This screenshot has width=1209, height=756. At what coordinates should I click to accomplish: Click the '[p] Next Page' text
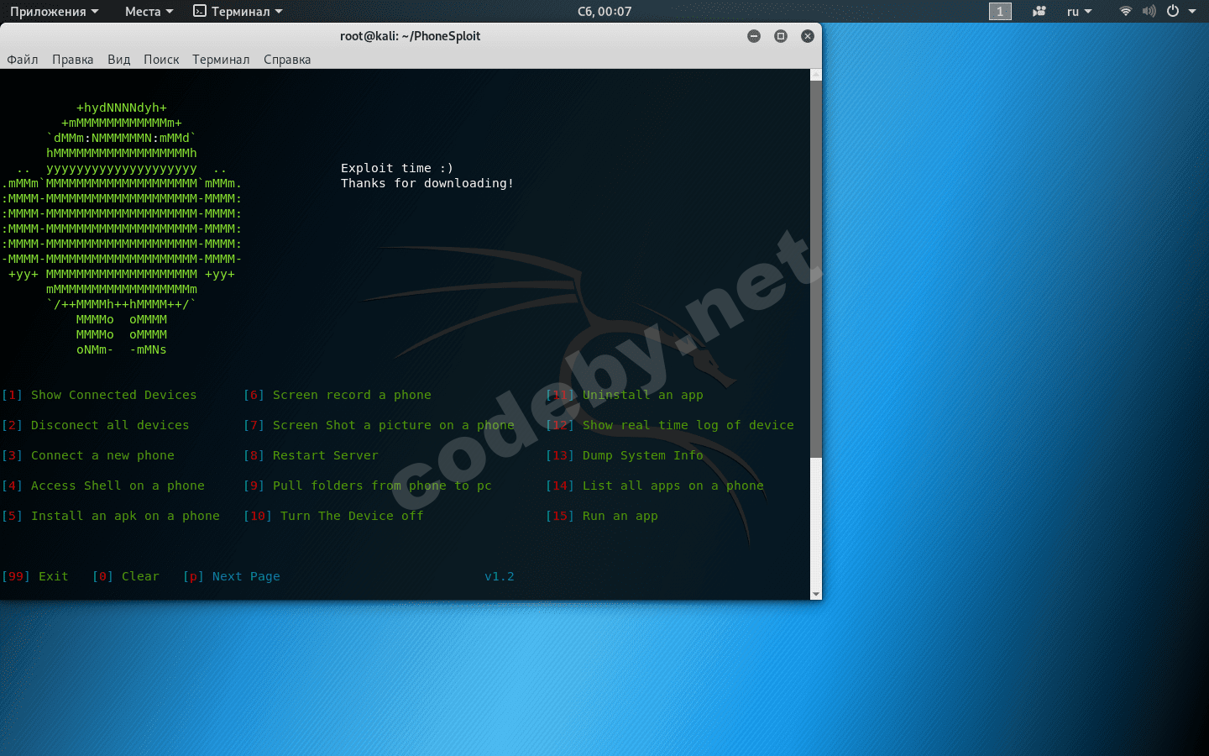click(x=232, y=576)
